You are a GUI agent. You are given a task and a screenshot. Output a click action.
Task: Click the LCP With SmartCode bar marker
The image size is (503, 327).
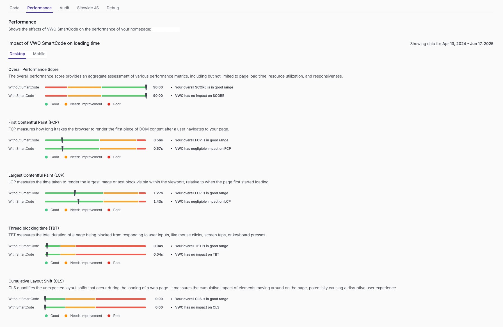point(78,202)
